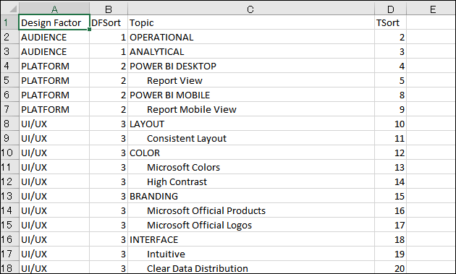This screenshot has height=274, width=456.
Task: Select the 'Report View' cell
Action: [x=250, y=80]
